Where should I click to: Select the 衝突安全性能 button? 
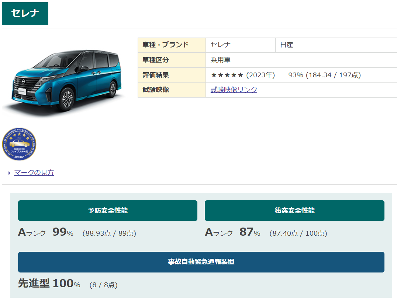[x=294, y=211]
